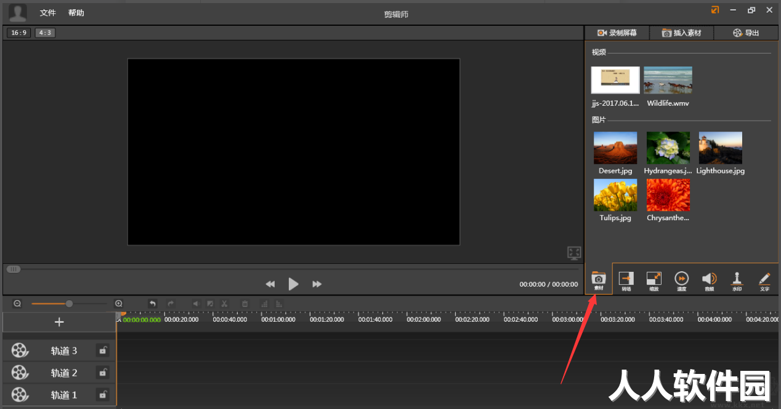
Task: Minimize the 剪辑师 window
Action: click(733, 10)
